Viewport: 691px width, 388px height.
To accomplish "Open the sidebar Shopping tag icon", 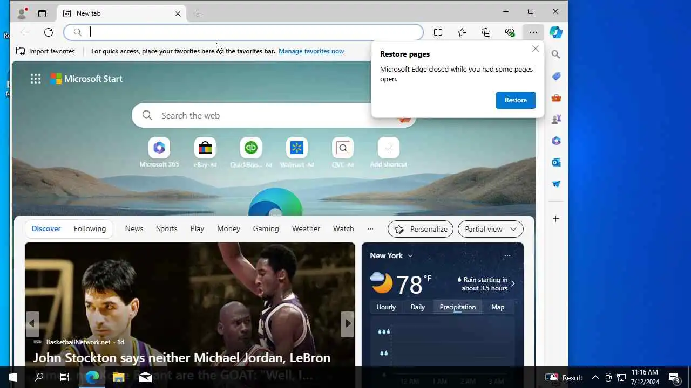I will (556, 76).
